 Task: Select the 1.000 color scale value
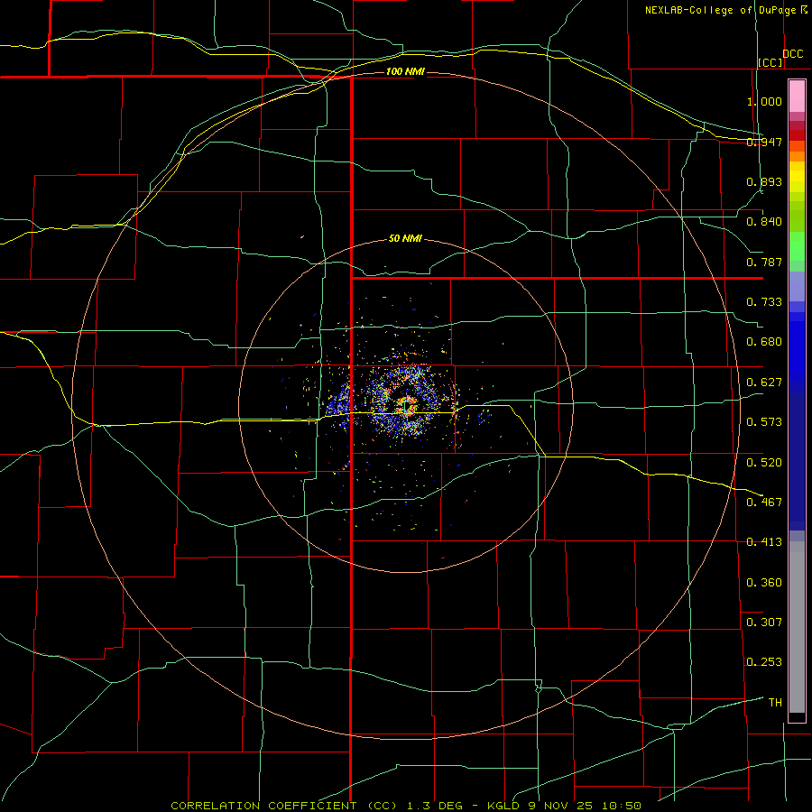click(764, 101)
